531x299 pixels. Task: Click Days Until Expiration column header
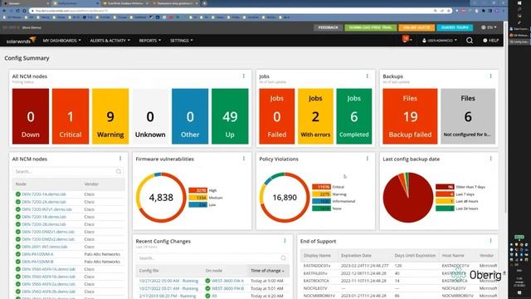(x=415, y=255)
